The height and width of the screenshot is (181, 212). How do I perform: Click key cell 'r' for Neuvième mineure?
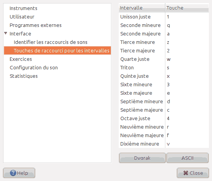[x=187, y=127]
